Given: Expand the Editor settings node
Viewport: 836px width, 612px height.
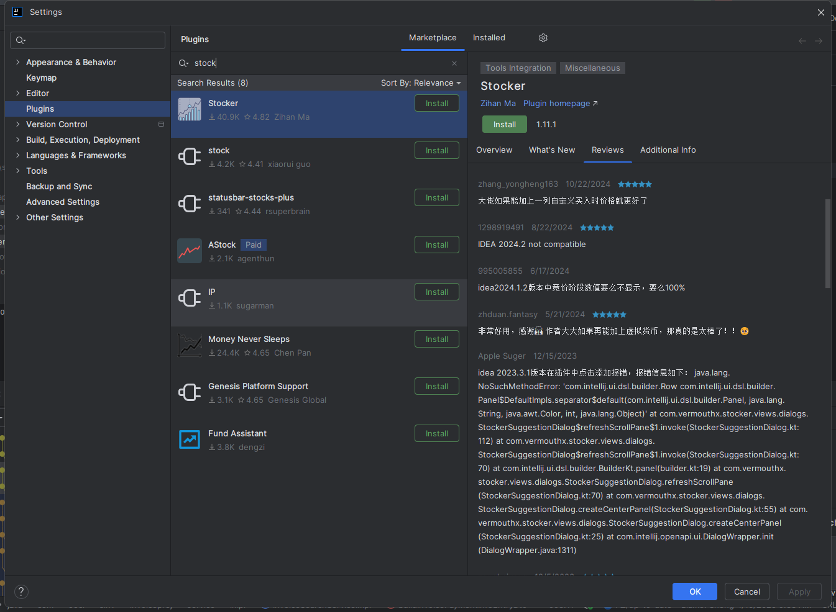Looking at the screenshot, I should [17, 93].
